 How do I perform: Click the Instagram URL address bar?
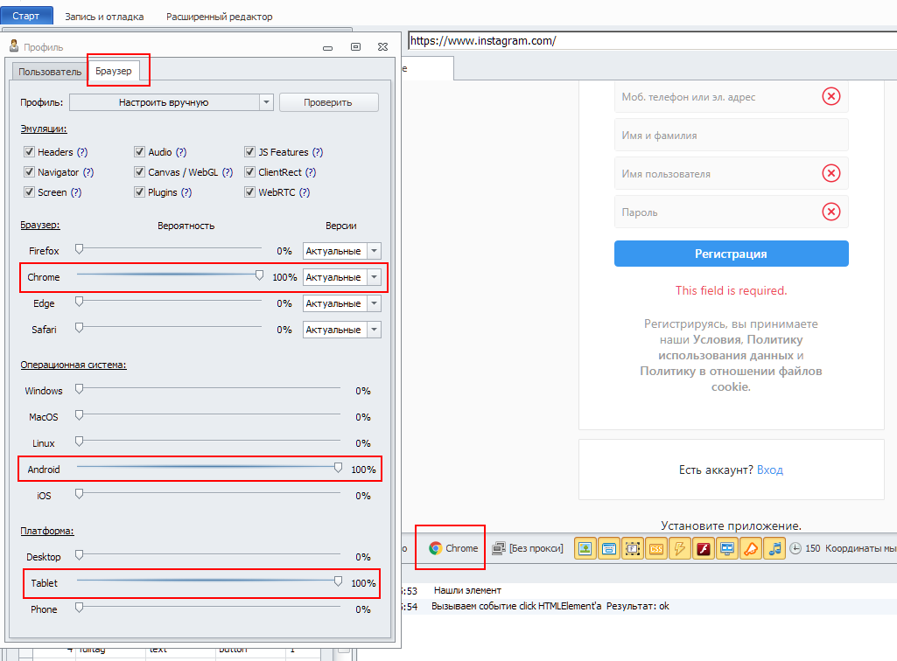click(652, 40)
